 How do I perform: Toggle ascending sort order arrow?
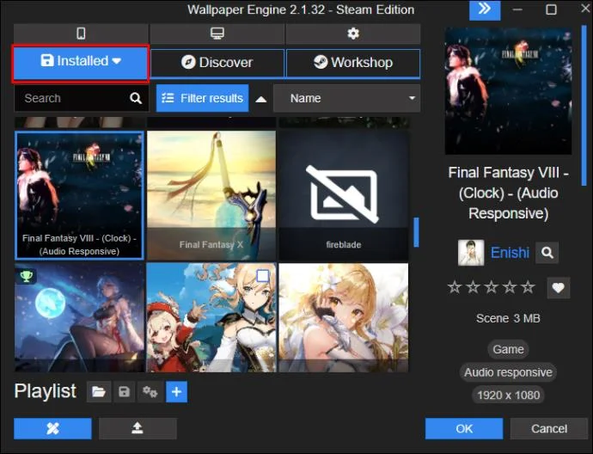[x=261, y=99]
